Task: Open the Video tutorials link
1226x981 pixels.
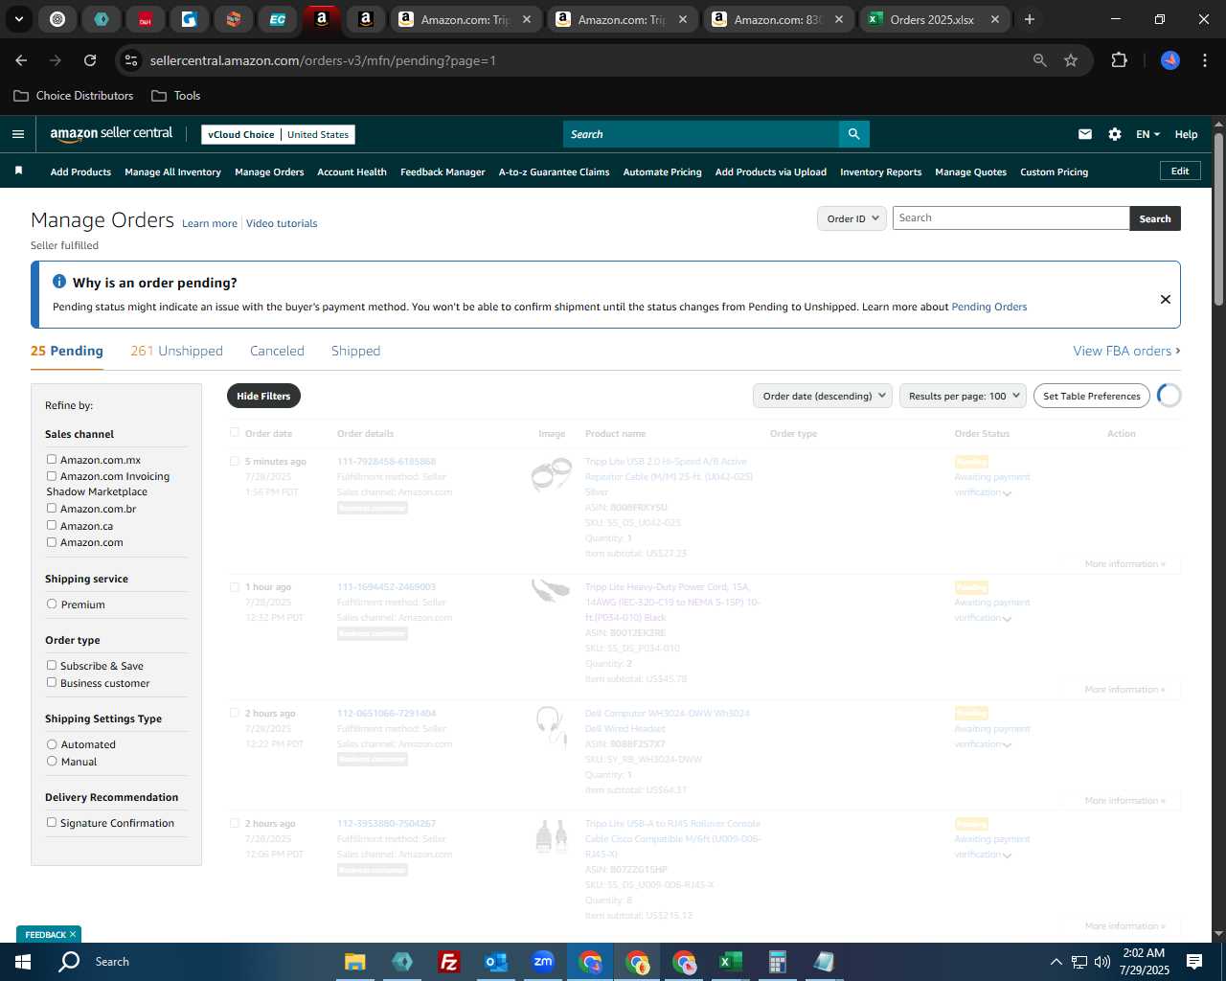Action: pyautogui.click(x=282, y=223)
